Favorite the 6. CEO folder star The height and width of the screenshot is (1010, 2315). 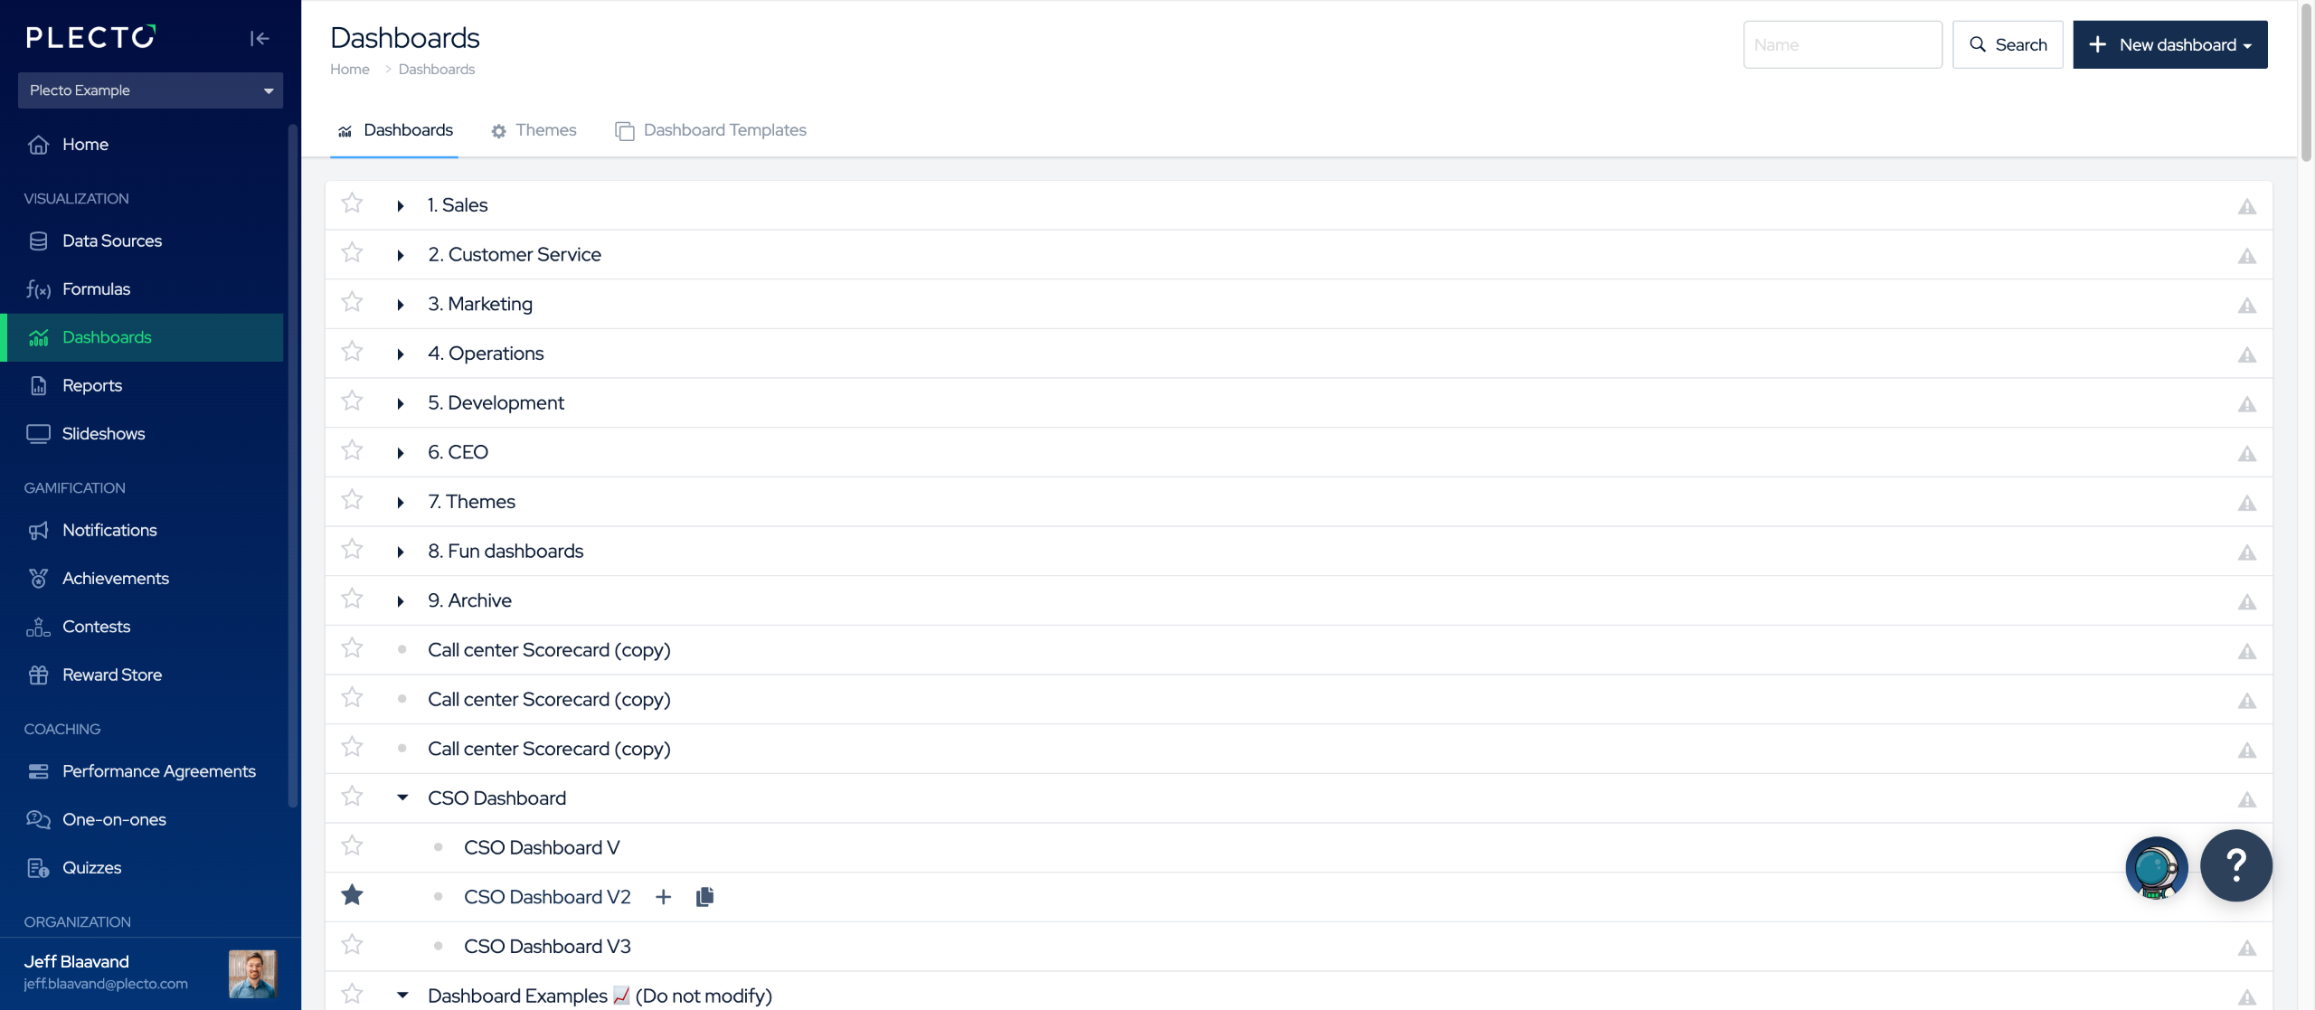[352, 450]
